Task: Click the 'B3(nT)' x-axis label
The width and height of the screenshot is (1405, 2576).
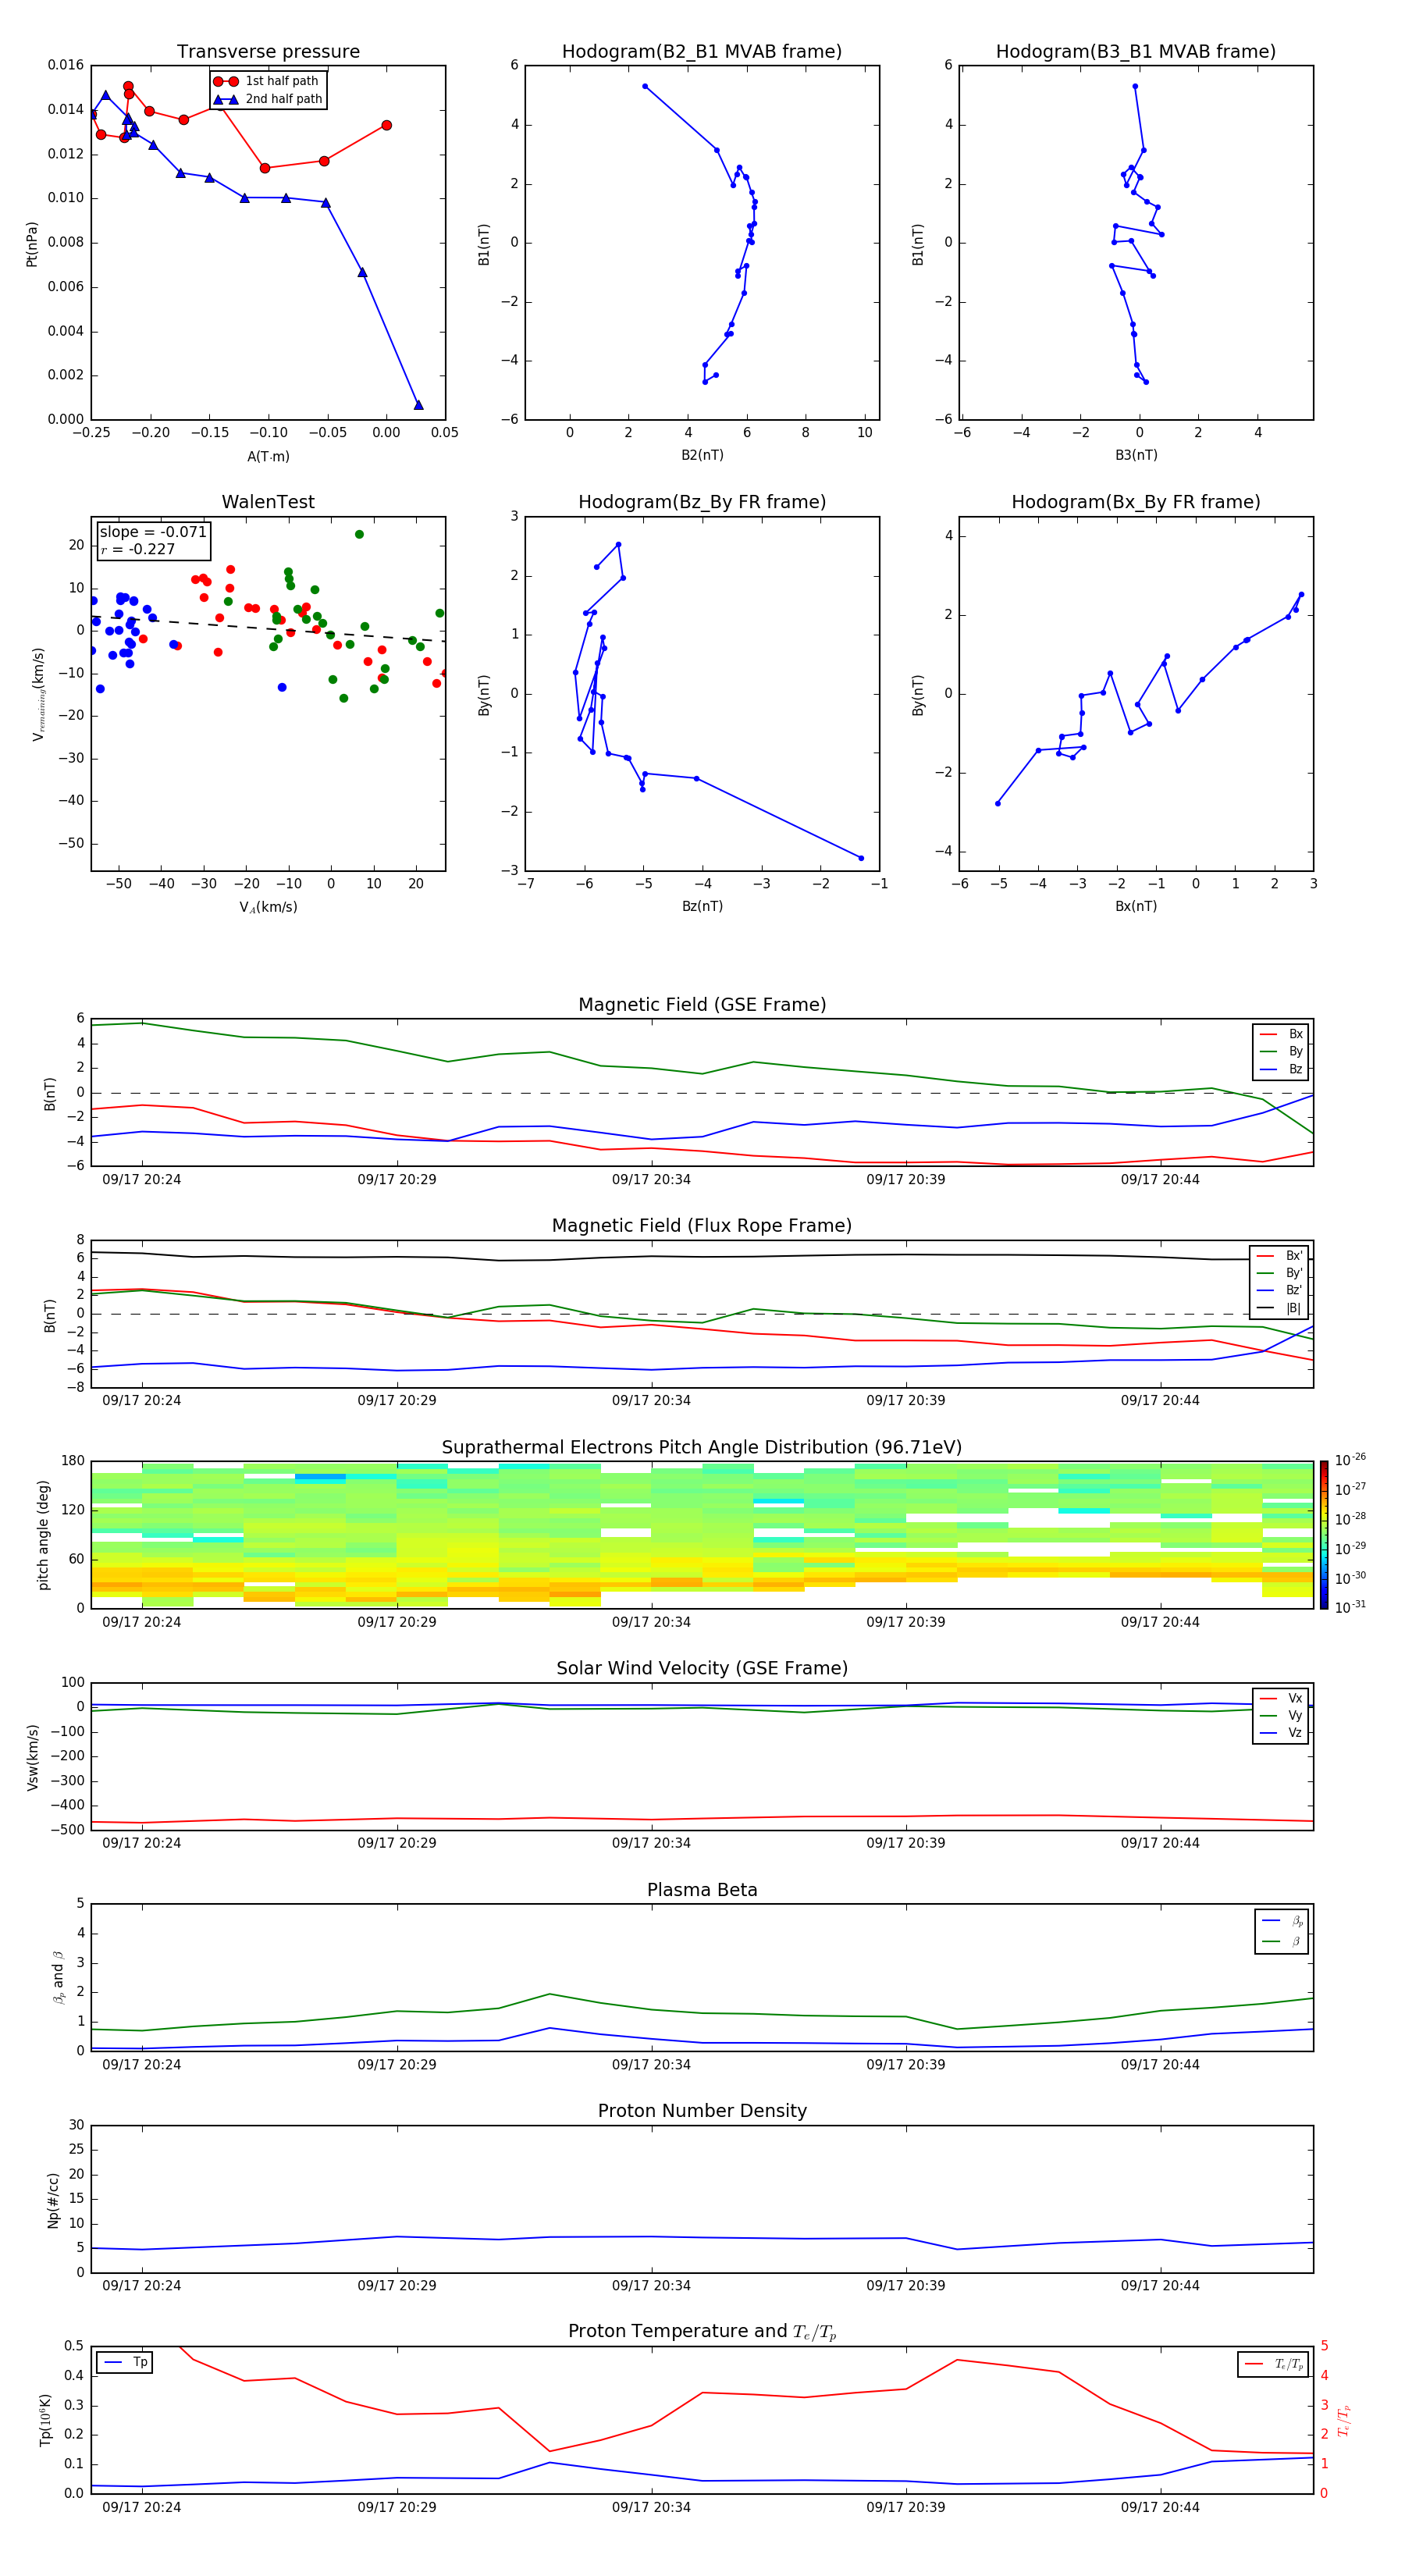Action: 1136,455
